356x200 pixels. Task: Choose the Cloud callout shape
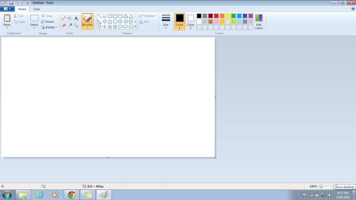tap(131, 27)
